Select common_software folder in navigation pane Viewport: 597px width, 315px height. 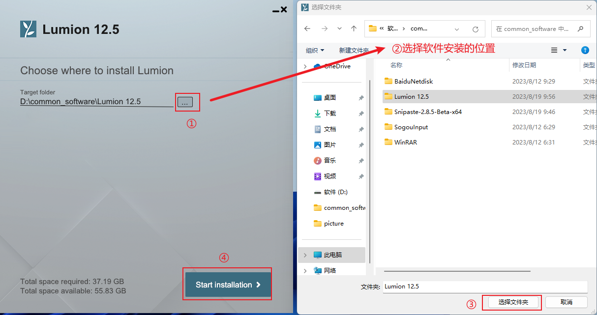(339, 208)
